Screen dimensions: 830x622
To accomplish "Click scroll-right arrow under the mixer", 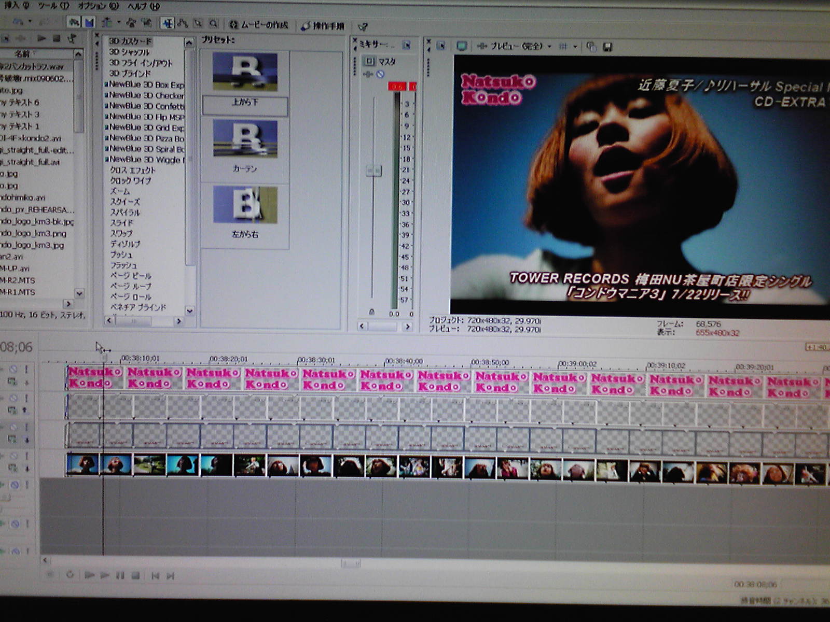I will [x=408, y=327].
